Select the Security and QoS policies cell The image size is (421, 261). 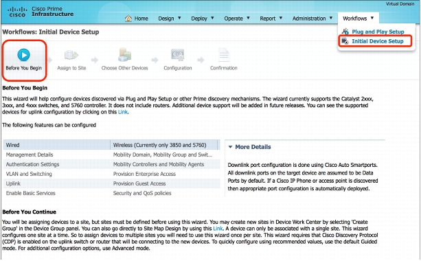click(165, 193)
